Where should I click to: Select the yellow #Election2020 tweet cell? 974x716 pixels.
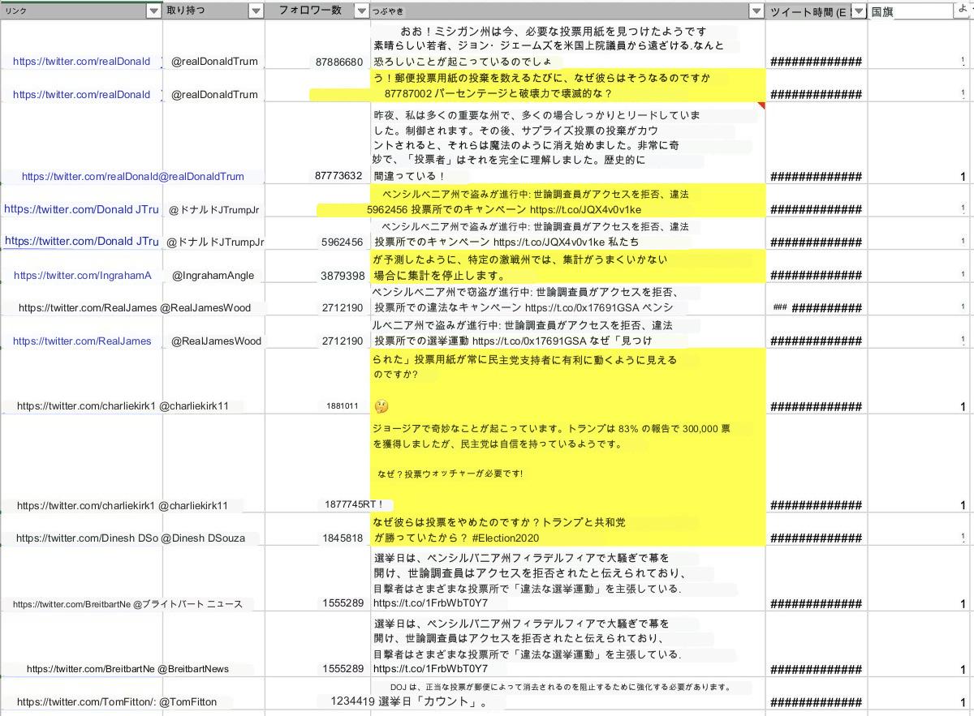tap(567, 529)
